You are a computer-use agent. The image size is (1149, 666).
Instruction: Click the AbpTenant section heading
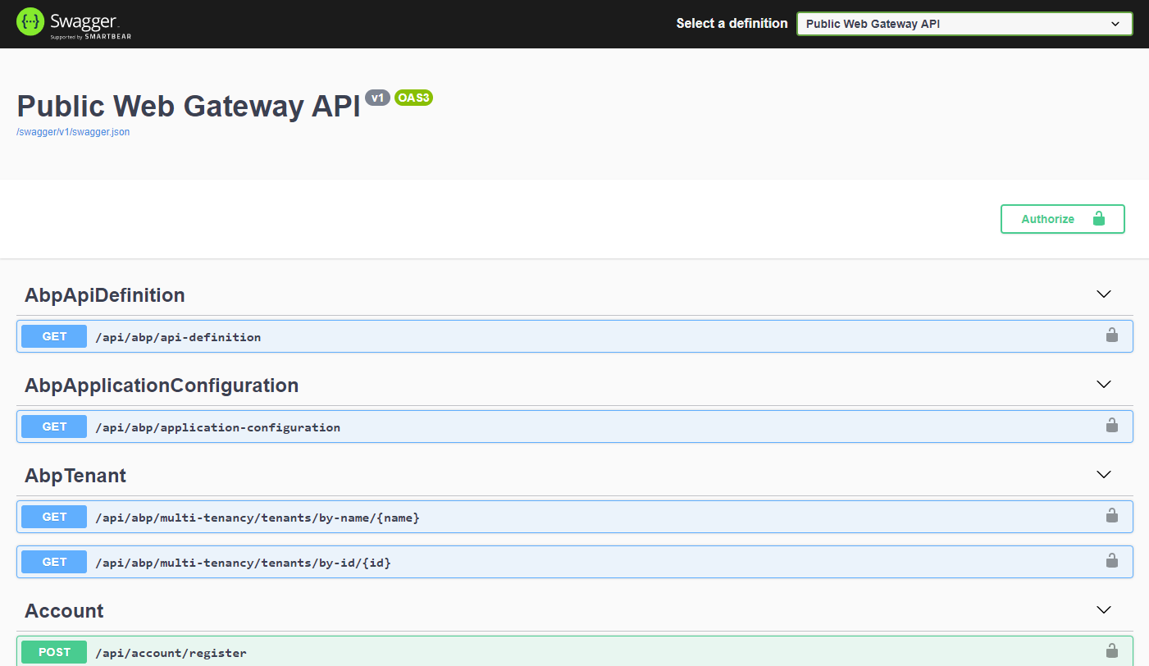[x=75, y=476]
